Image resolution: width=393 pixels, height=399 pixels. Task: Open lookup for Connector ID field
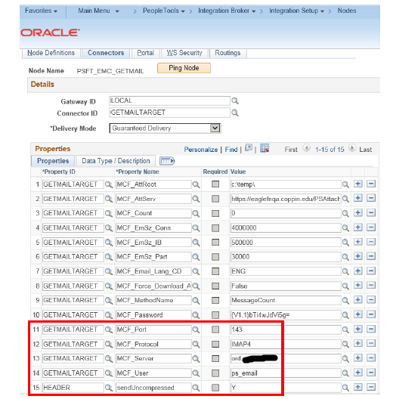[235, 113]
